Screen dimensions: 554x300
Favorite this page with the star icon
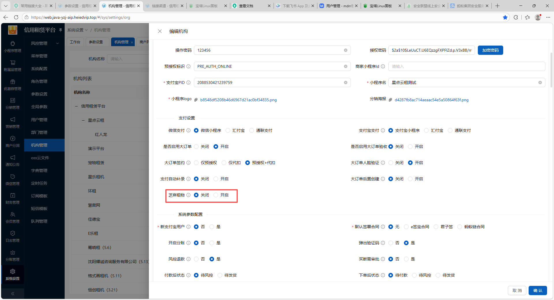[505, 17]
